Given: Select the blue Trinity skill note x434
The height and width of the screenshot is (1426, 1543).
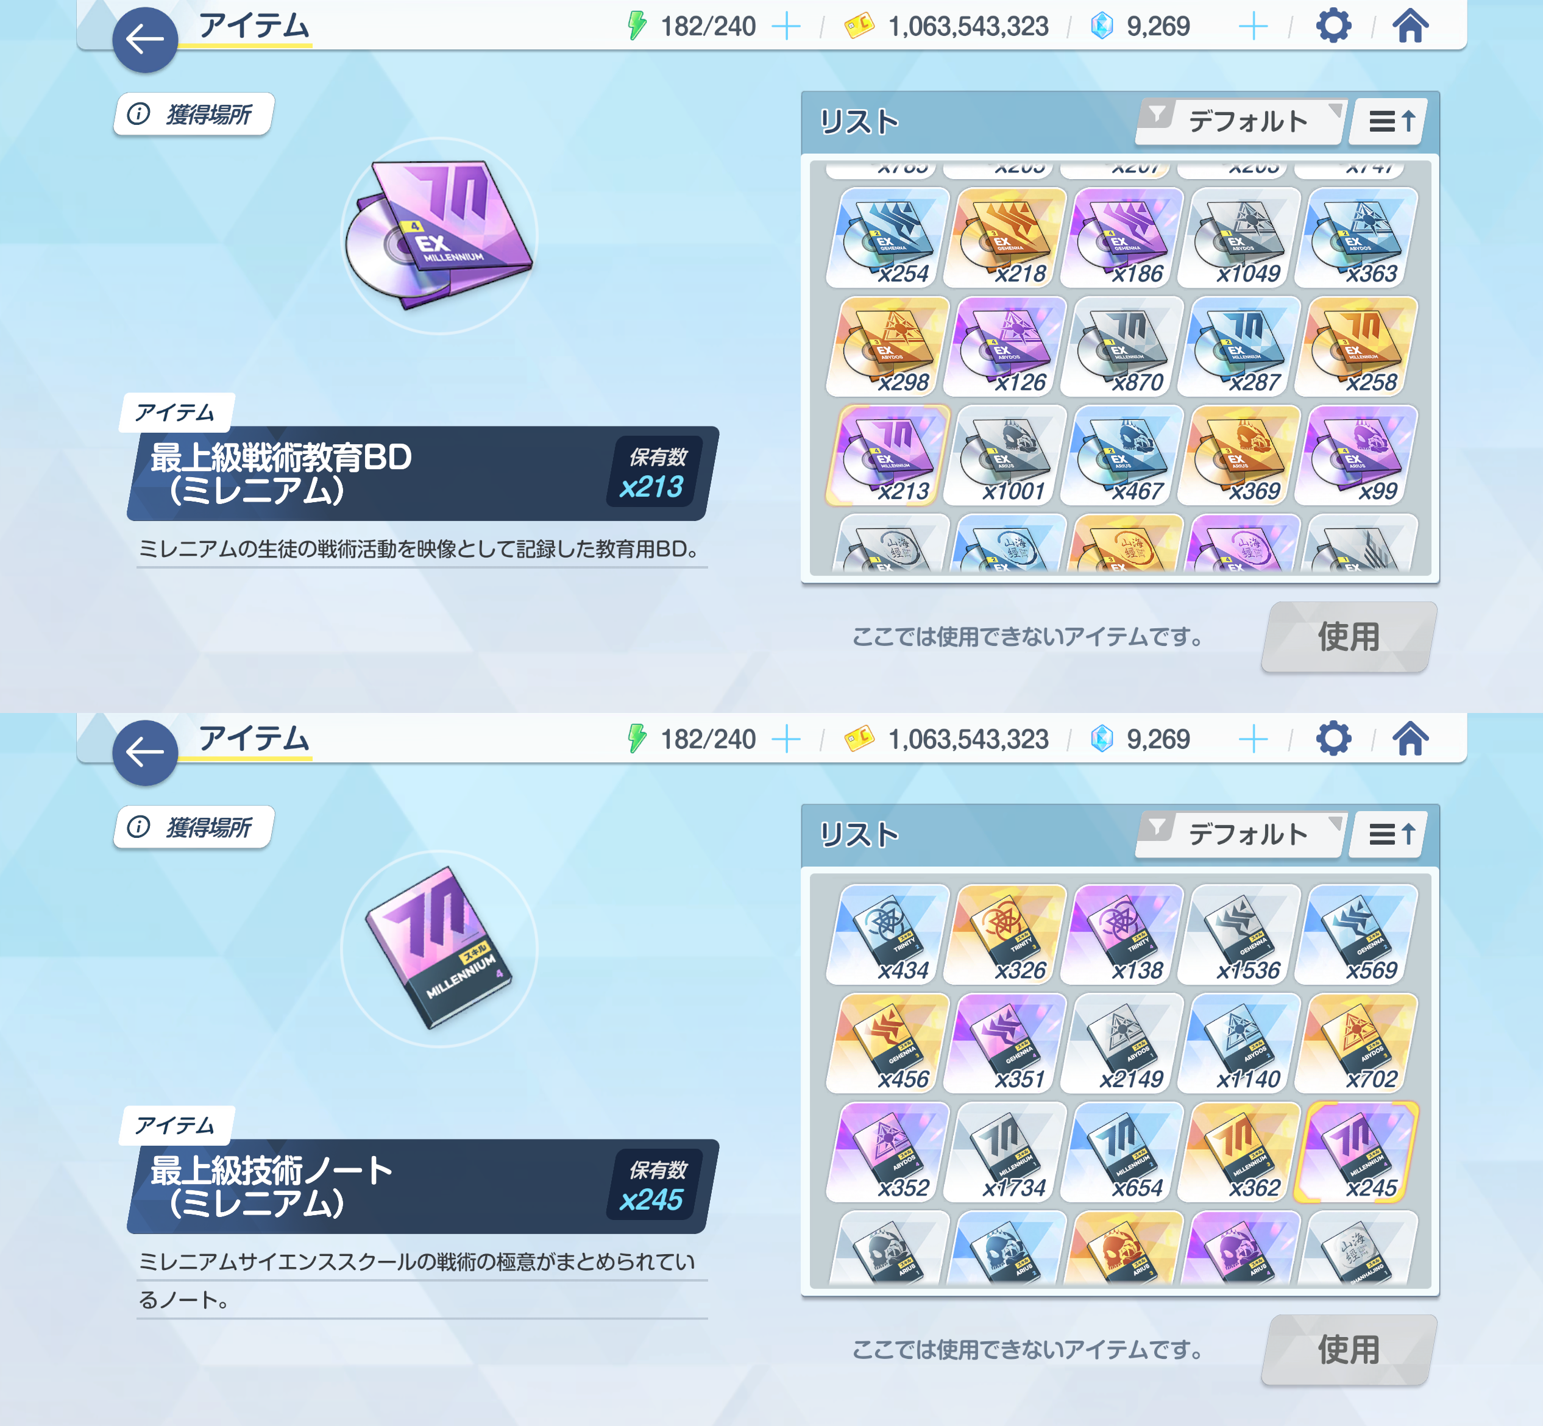Looking at the screenshot, I should pyautogui.click(x=887, y=934).
